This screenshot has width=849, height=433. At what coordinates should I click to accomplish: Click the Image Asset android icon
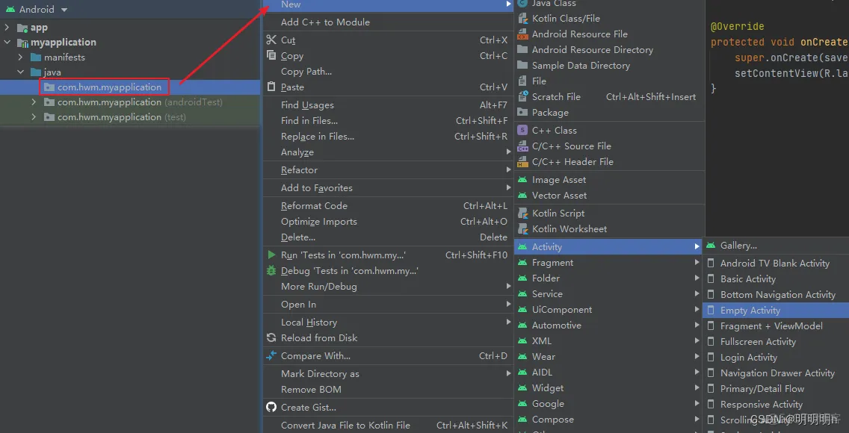522,179
